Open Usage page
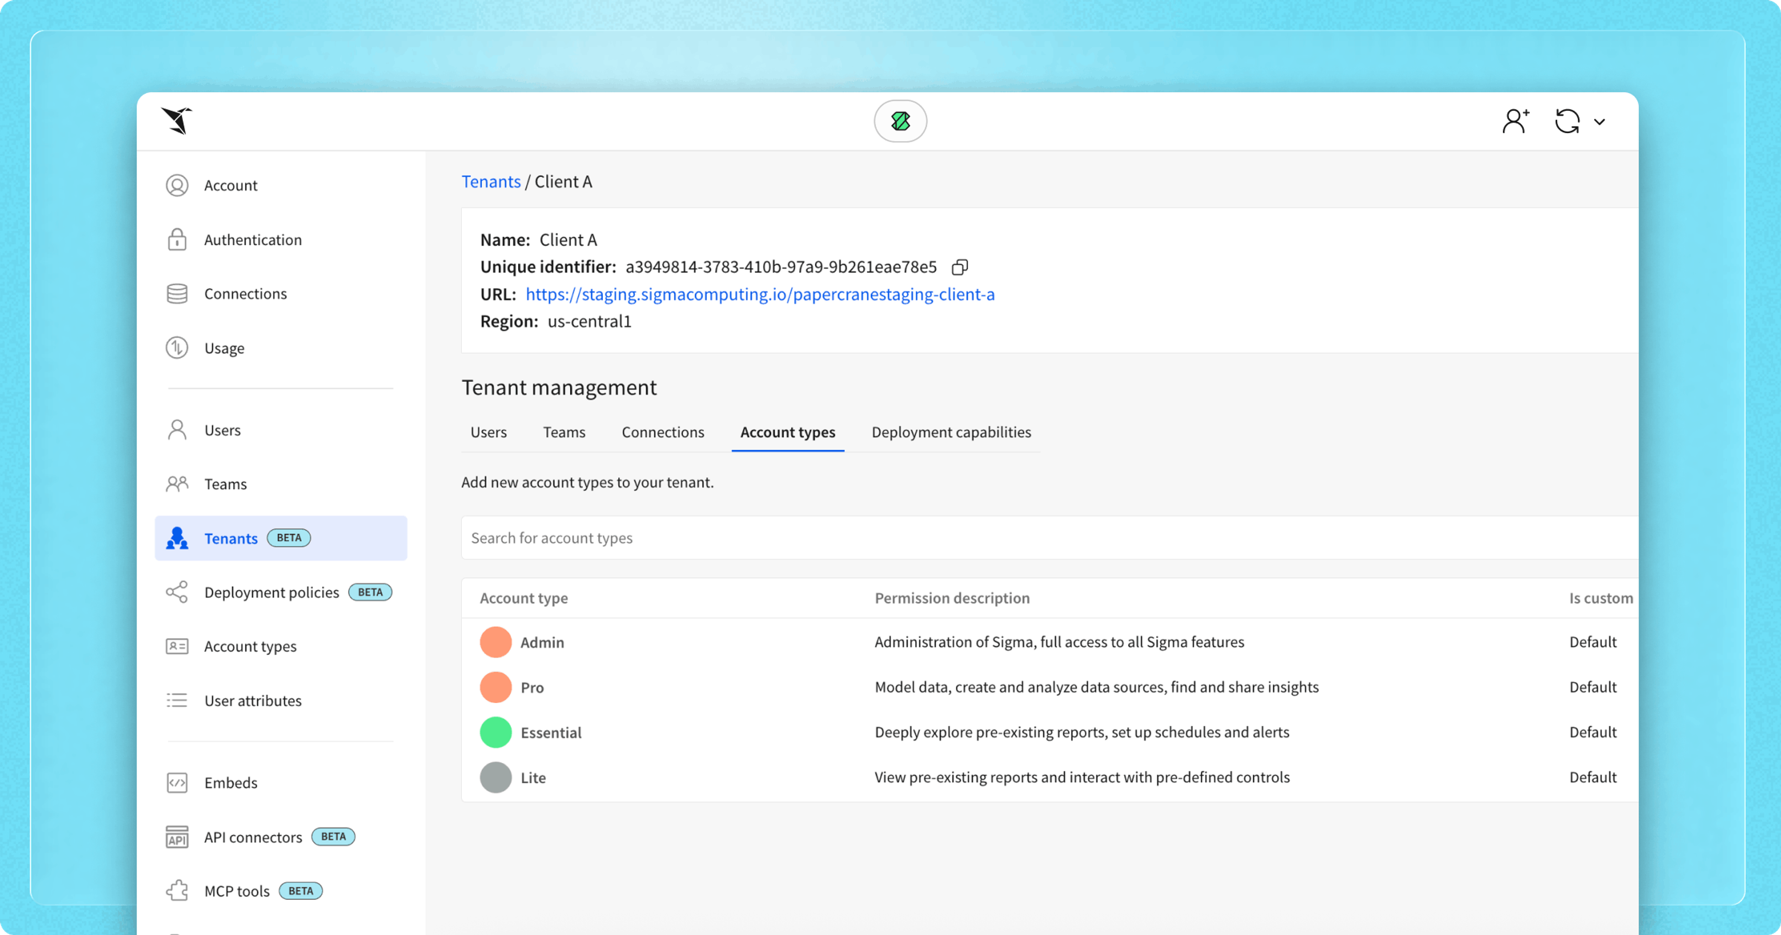The height and width of the screenshot is (935, 1781). click(x=281, y=348)
